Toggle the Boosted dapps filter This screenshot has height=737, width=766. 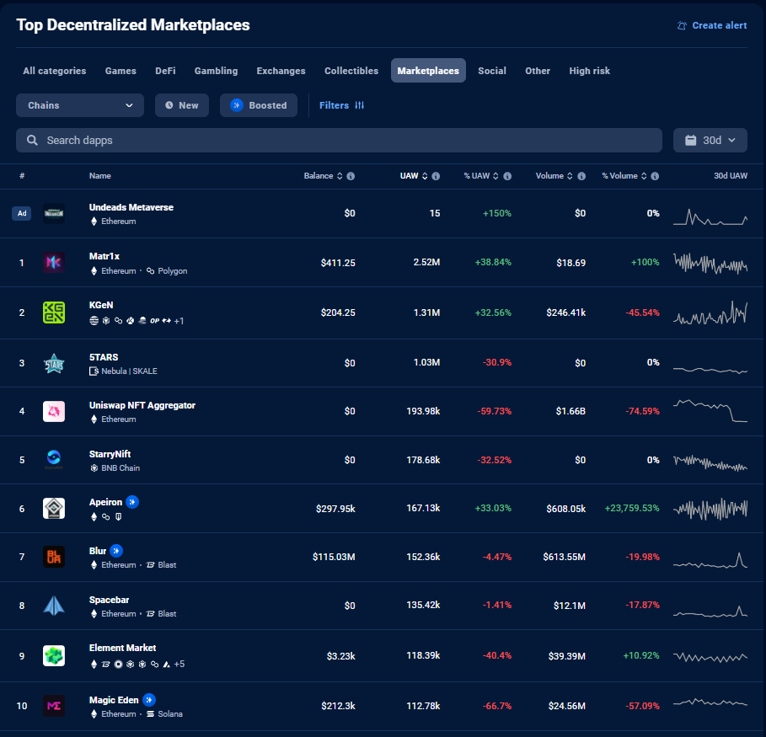coord(259,105)
